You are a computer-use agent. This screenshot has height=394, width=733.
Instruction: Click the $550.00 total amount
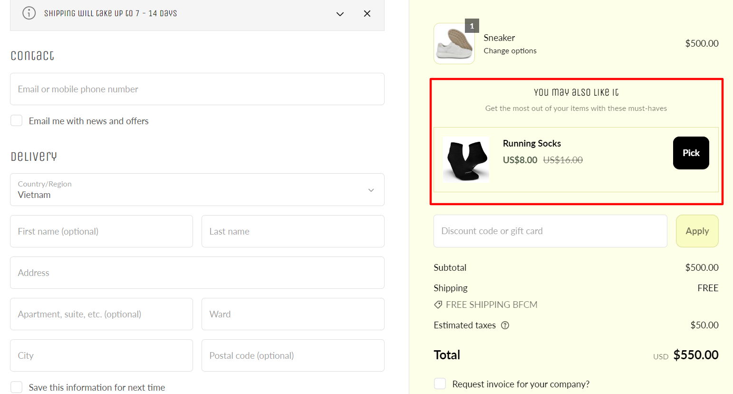point(696,355)
